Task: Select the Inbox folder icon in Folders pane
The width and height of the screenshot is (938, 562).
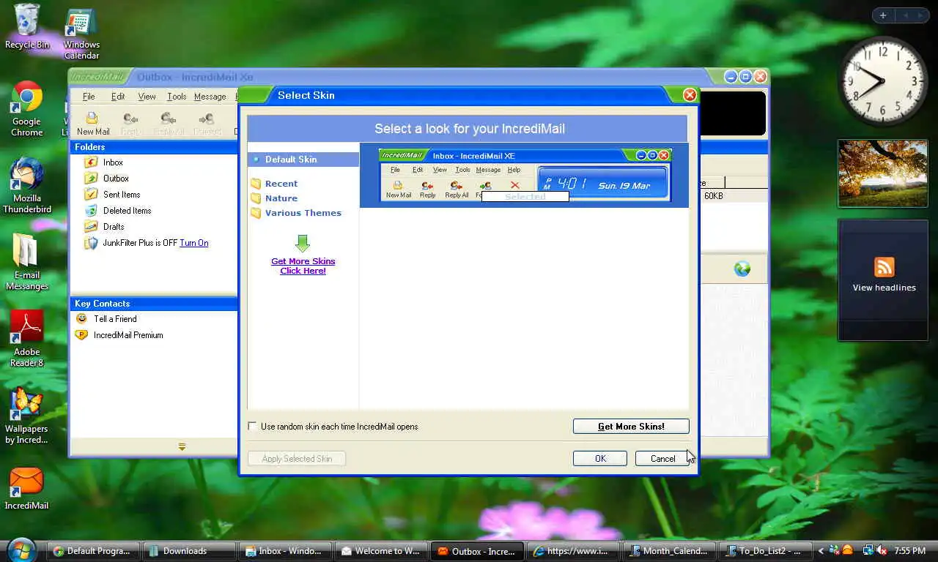Action: [91, 162]
